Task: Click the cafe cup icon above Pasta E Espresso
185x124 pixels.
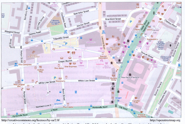Action: point(141,112)
